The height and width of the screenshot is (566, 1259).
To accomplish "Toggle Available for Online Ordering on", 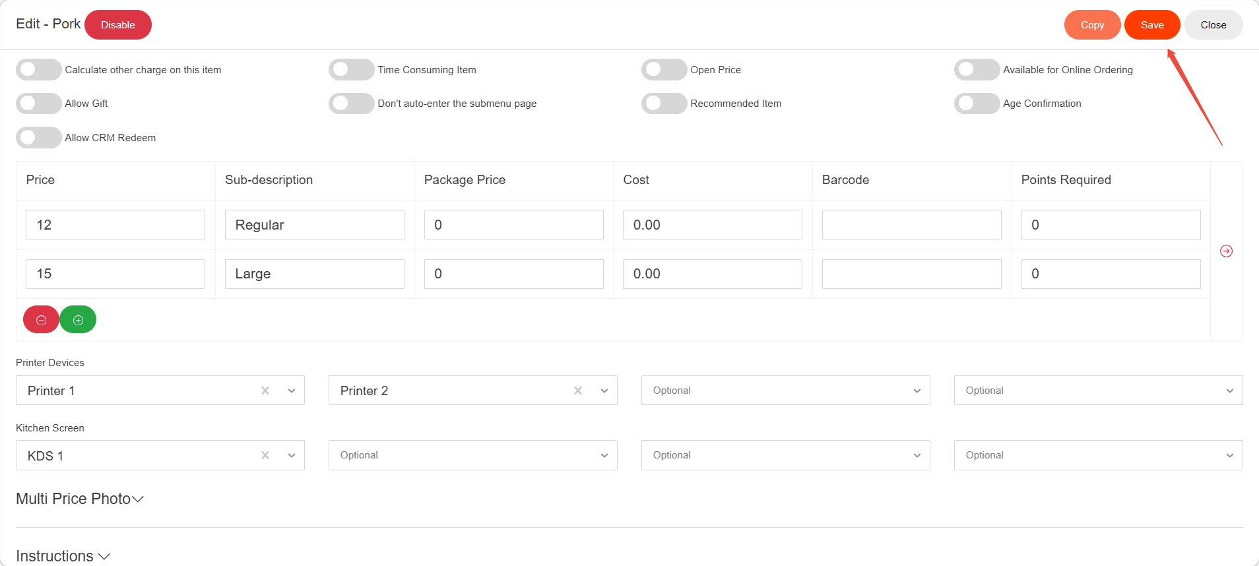I will point(977,70).
